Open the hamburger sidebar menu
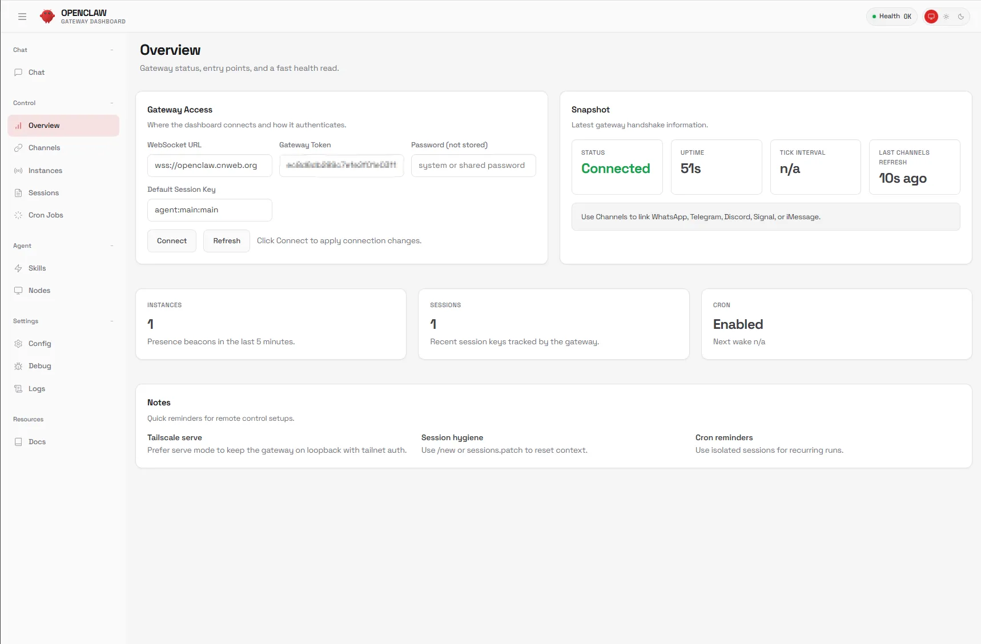 tap(22, 17)
